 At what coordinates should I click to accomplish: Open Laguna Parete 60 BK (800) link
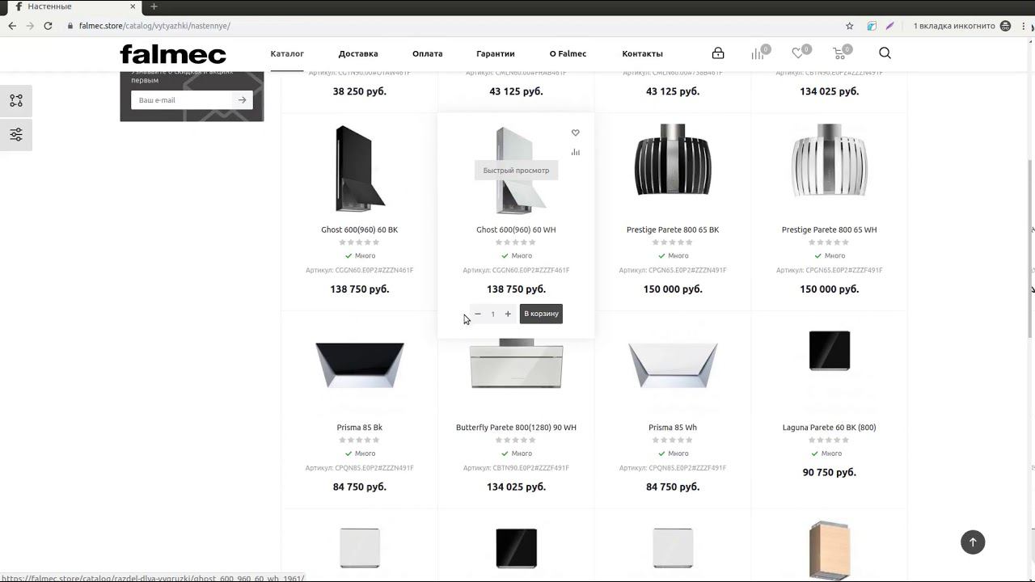click(x=829, y=428)
